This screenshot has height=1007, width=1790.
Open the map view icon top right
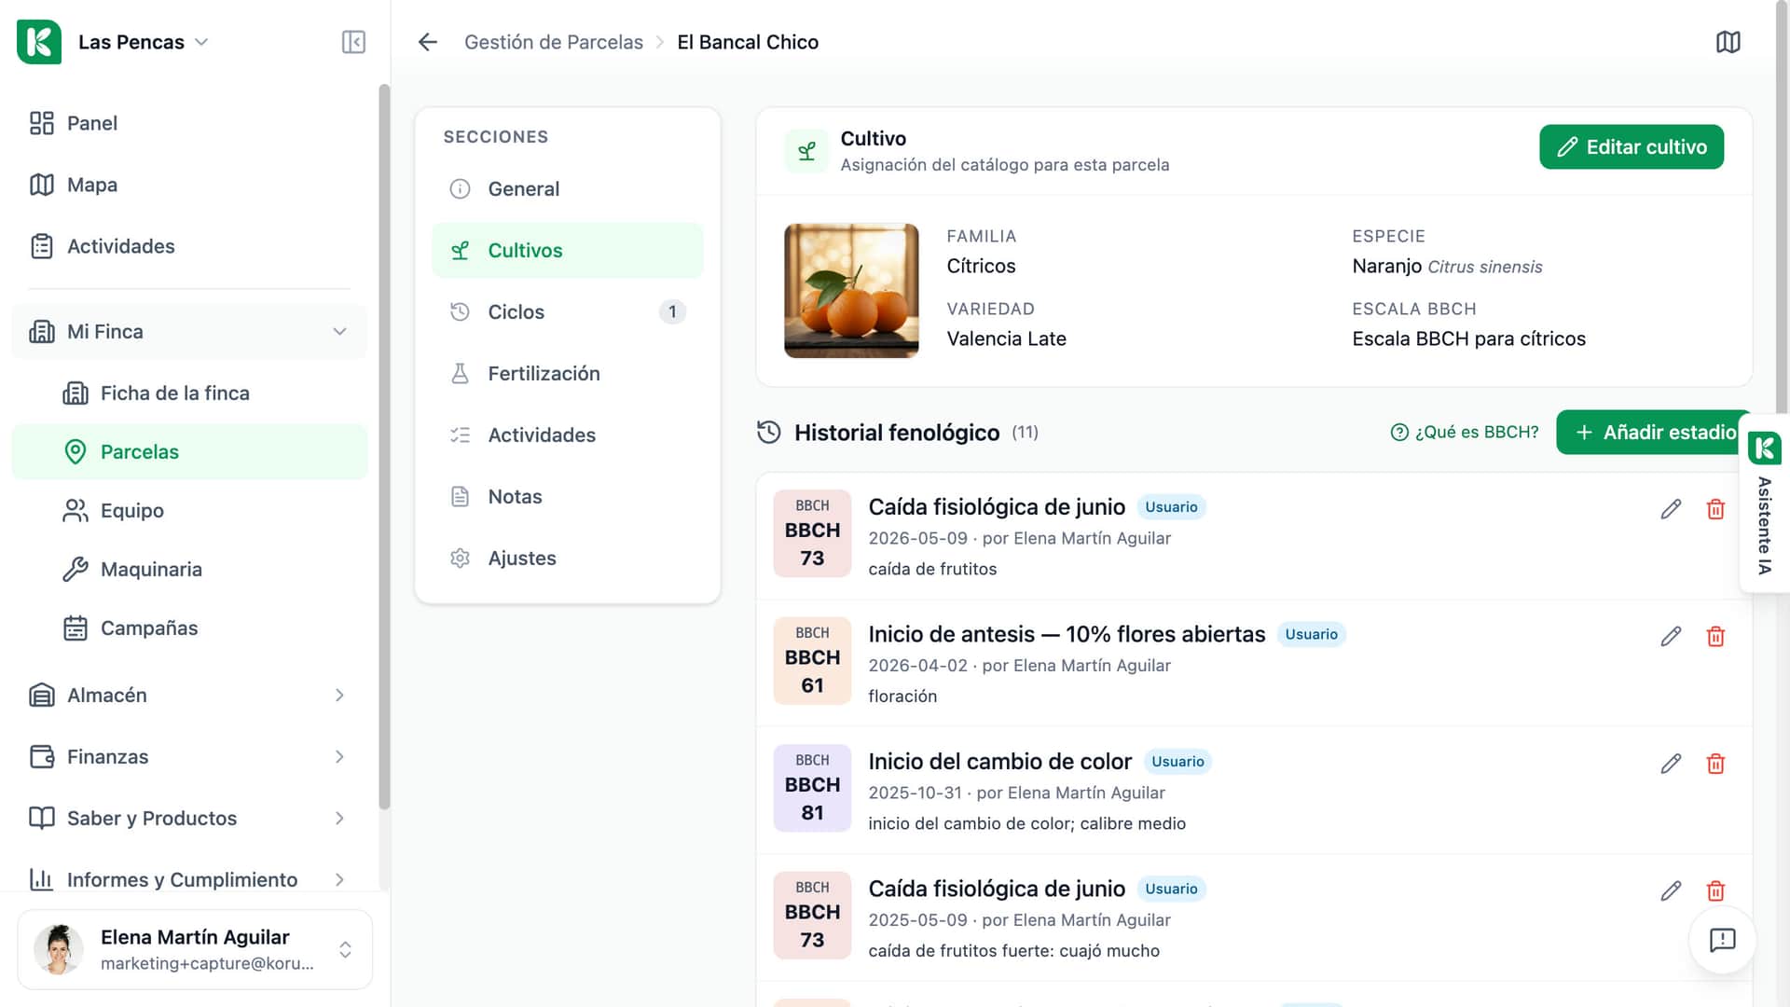pyautogui.click(x=1728, y=42)
